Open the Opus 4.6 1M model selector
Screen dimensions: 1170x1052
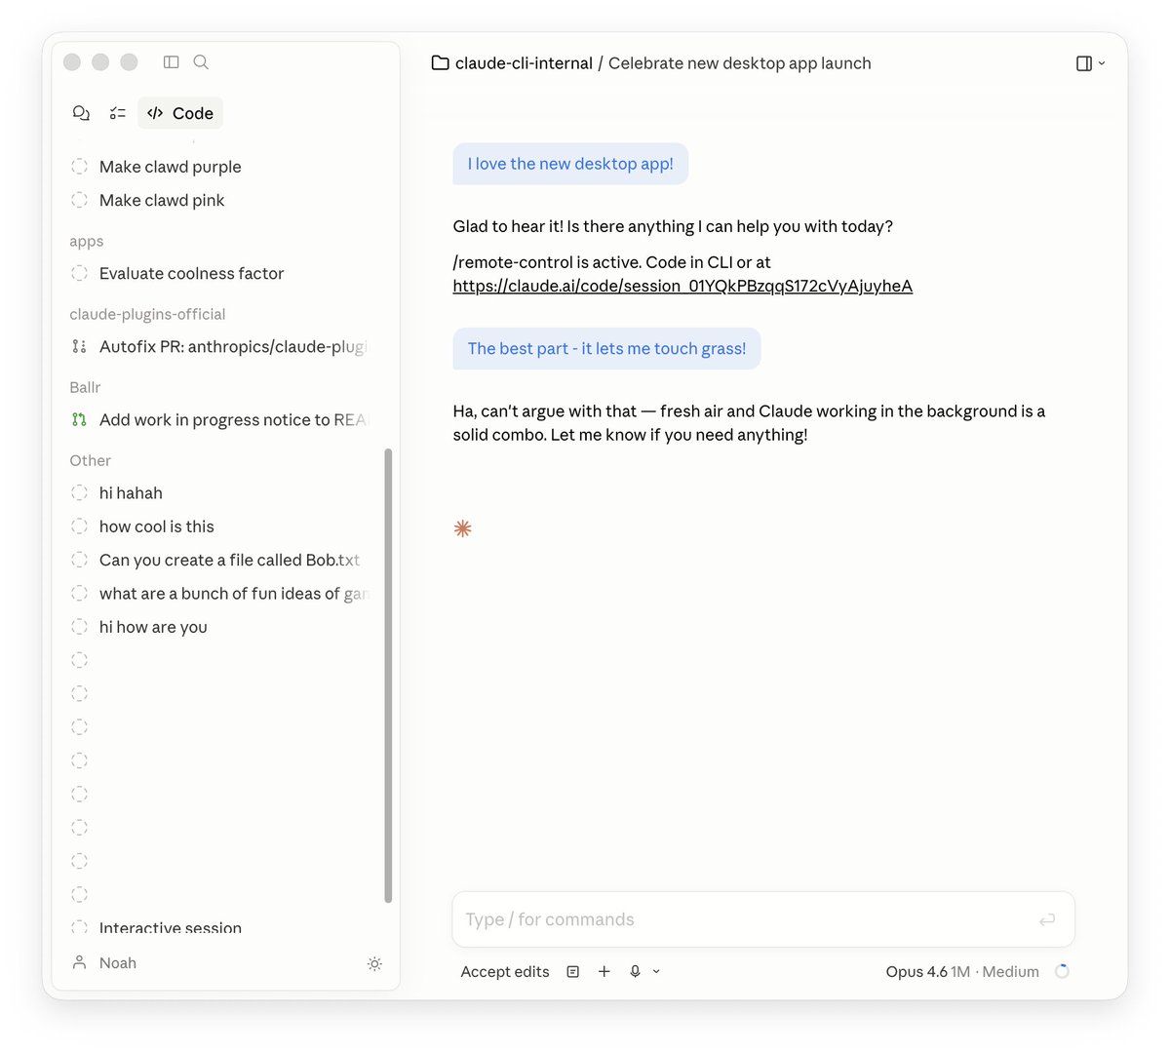(x=927, y=972)
